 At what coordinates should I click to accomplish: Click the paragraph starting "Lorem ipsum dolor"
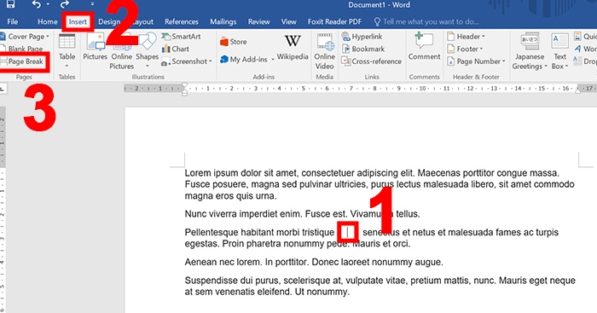380,185
